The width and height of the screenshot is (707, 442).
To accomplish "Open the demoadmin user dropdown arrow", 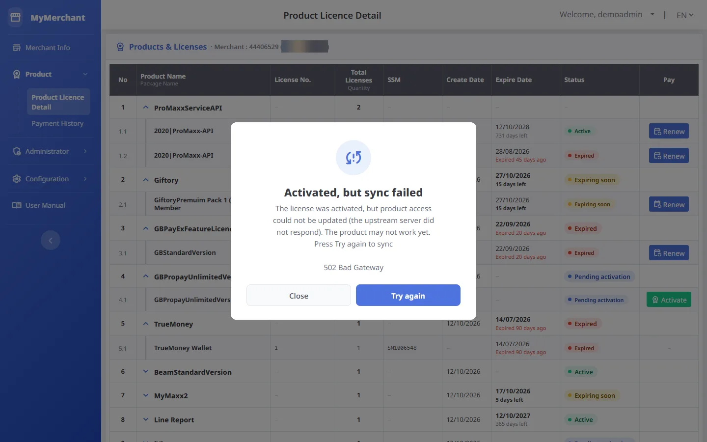I will pos(653,15).
